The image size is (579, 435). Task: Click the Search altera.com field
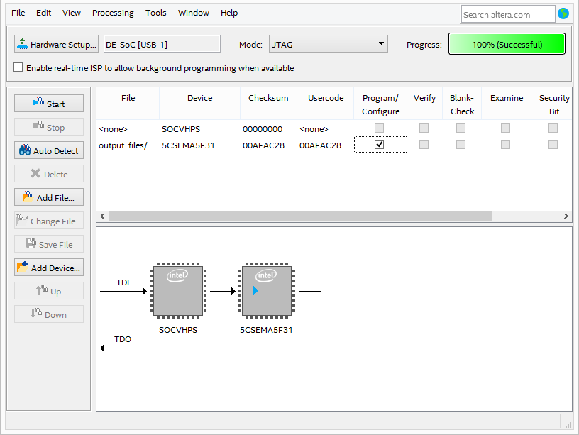[x=508, y=14]
